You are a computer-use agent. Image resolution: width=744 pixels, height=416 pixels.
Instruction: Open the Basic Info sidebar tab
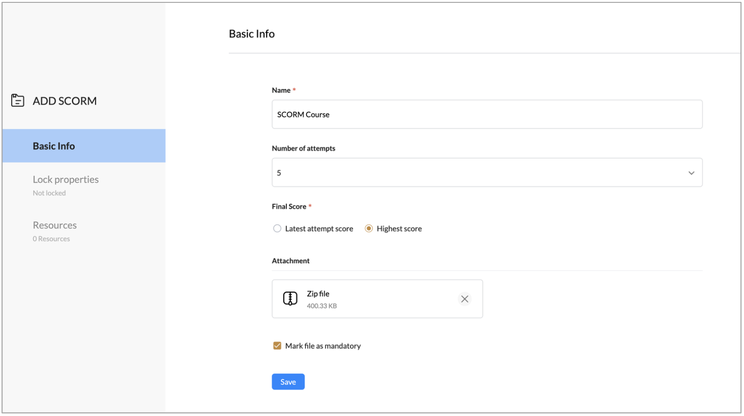click(54, 146)
